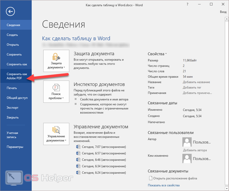This screenshot has width=229, height=191.
Task: Open the 7:07 autosave version
Action: pos(104,147)
